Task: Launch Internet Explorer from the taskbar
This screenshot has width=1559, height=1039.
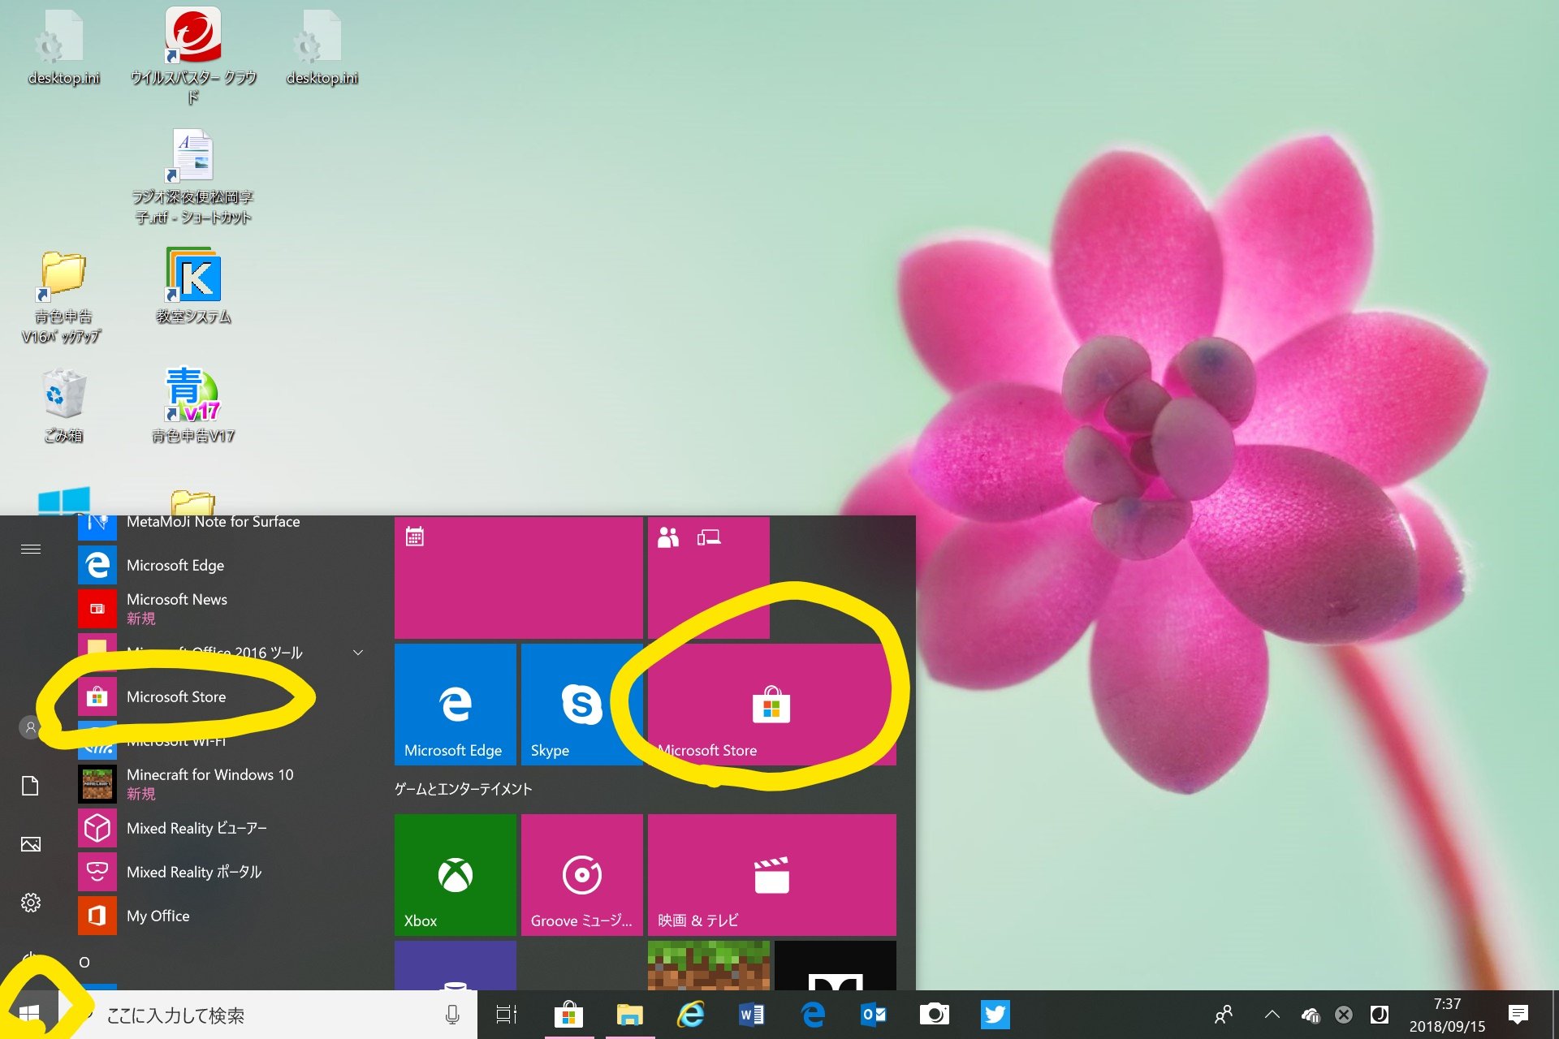Action: pos(691,1015)
